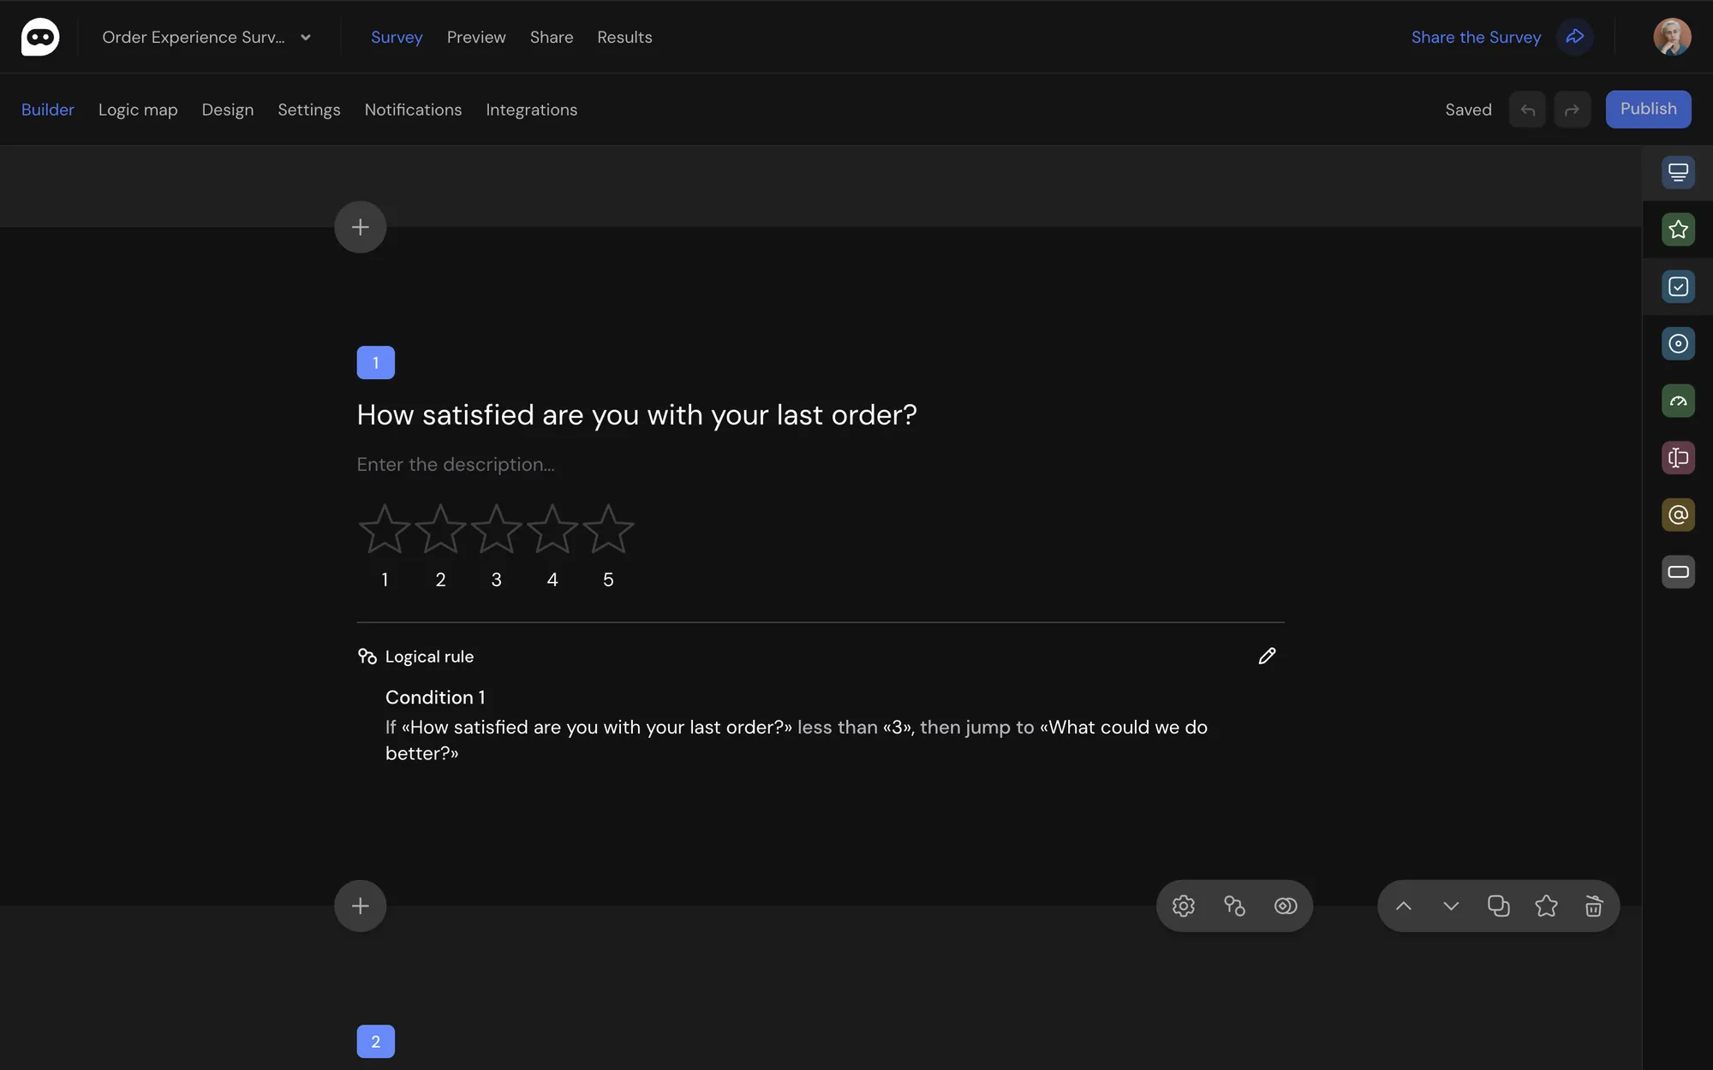Select the fifth rating star
Screen dimensions: 1713x1070
608,529
